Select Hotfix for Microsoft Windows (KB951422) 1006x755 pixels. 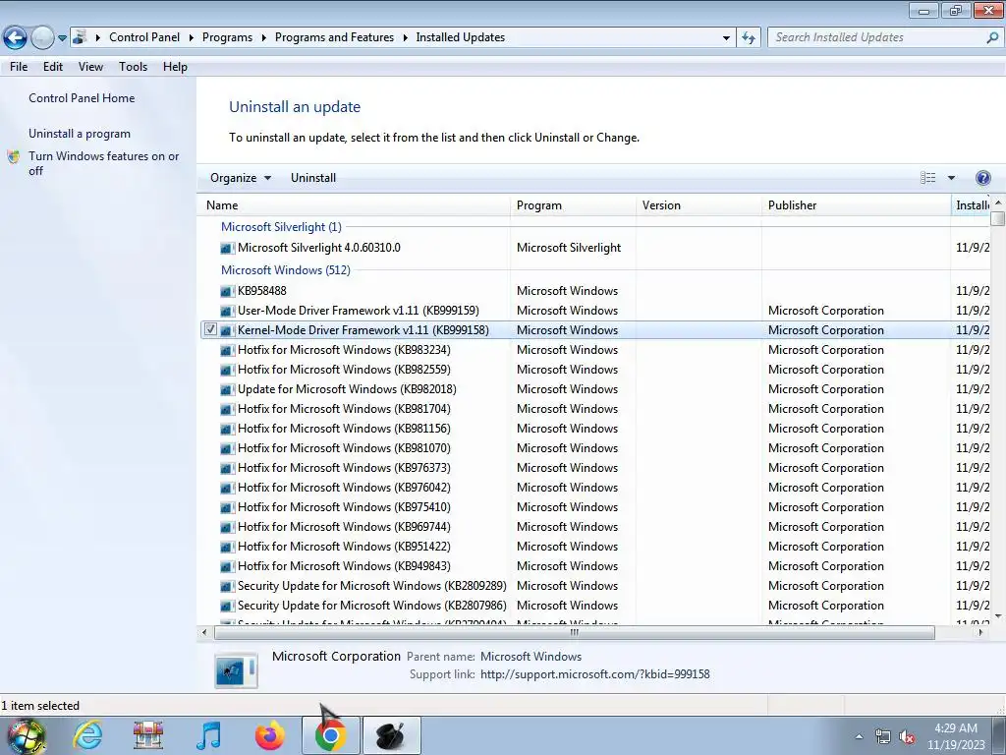coord(344,547)
